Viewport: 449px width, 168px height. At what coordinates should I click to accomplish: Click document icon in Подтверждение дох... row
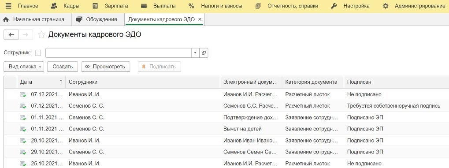point(23,118)
